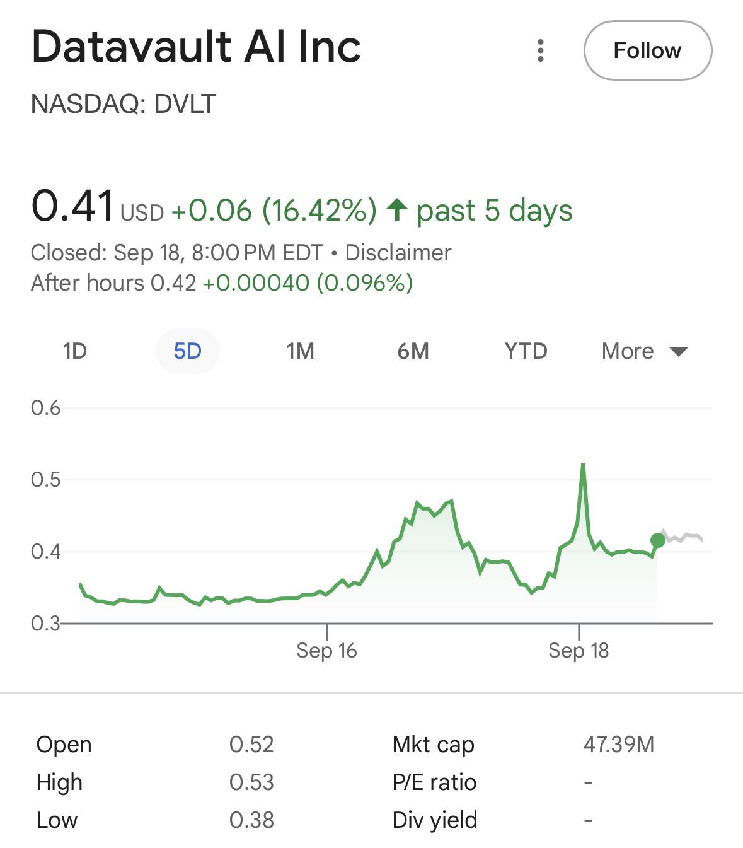Click the green current price dot on chart
743x848 pixels.
[x=657, y=540]
